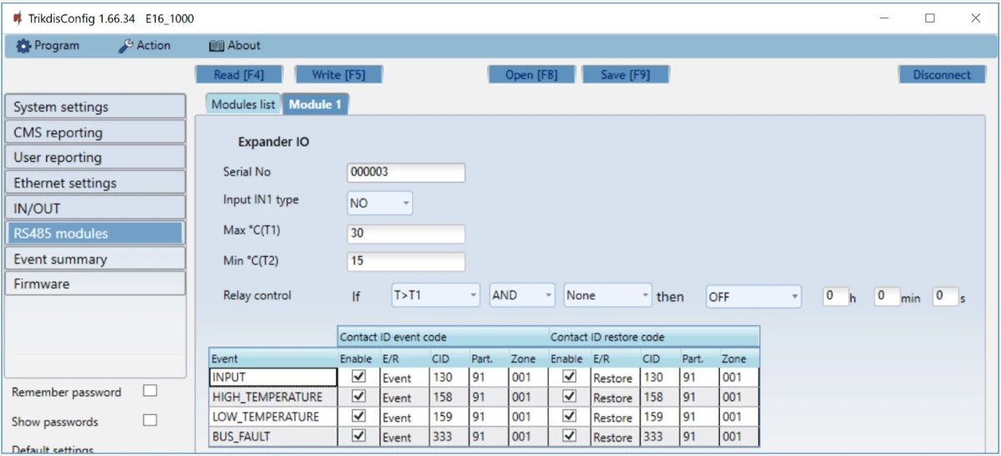Expand the T>T1 relay condition dropdown
The image size is (1001, 456).
pos(435,296)
